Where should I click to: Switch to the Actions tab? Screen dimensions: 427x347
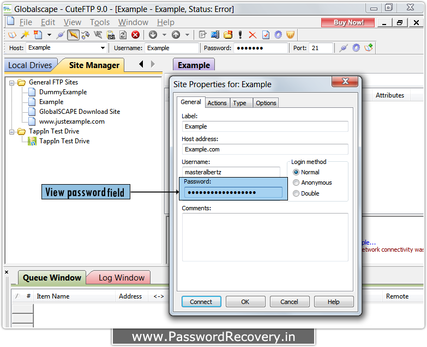tap(217, 103)
